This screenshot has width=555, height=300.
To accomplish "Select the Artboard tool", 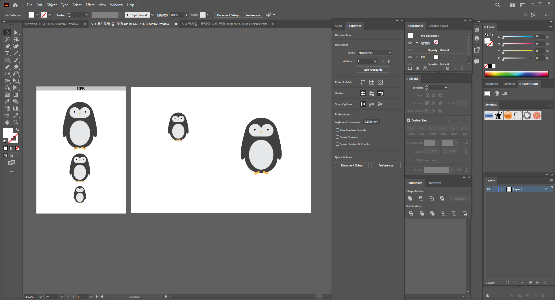I will click(7, 116).
